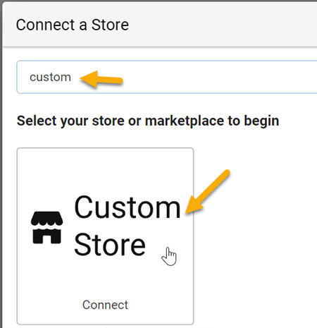The width and height of the screenshot is (317, 328).
Task: Click the word "custom" in the search box
Action: click(50, 77)
